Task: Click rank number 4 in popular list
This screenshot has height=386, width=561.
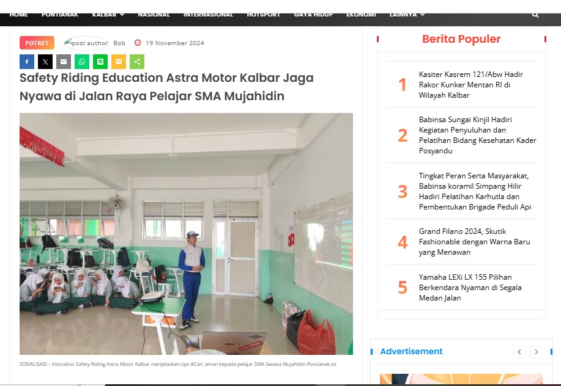Action: pos(403,242)
